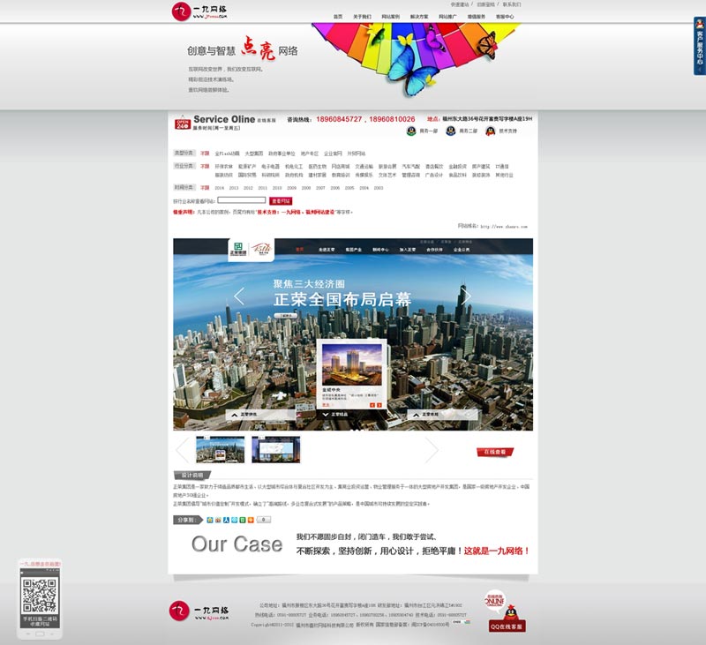The image size is (706, 645).
Task: Open the 网站案例 navigation menu item
Action: click(x=390, y=17)
